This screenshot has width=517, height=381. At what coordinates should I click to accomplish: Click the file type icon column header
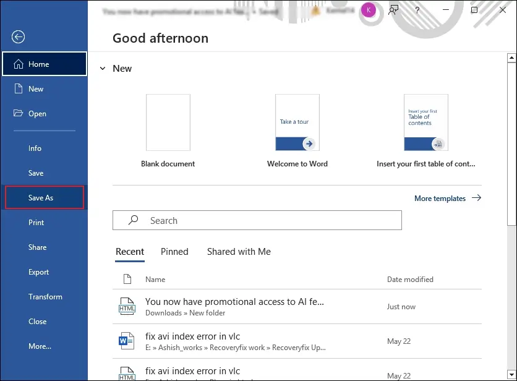pyautogui.click(x=127, y=279)
